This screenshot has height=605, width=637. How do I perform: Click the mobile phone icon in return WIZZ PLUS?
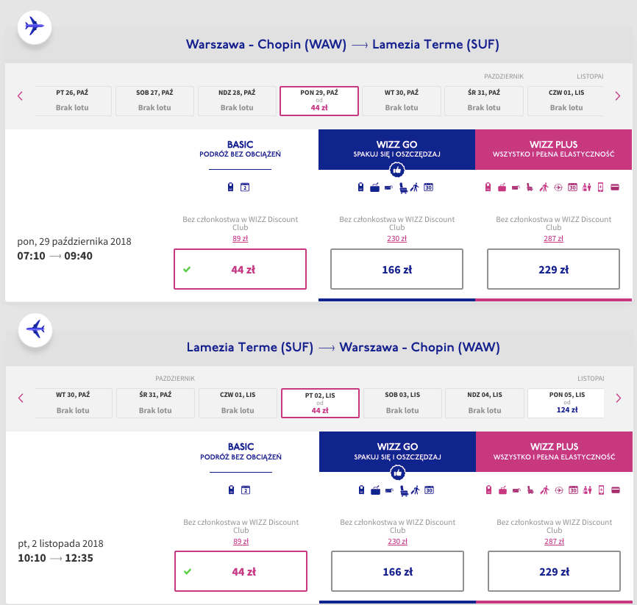tap(601, 490)
